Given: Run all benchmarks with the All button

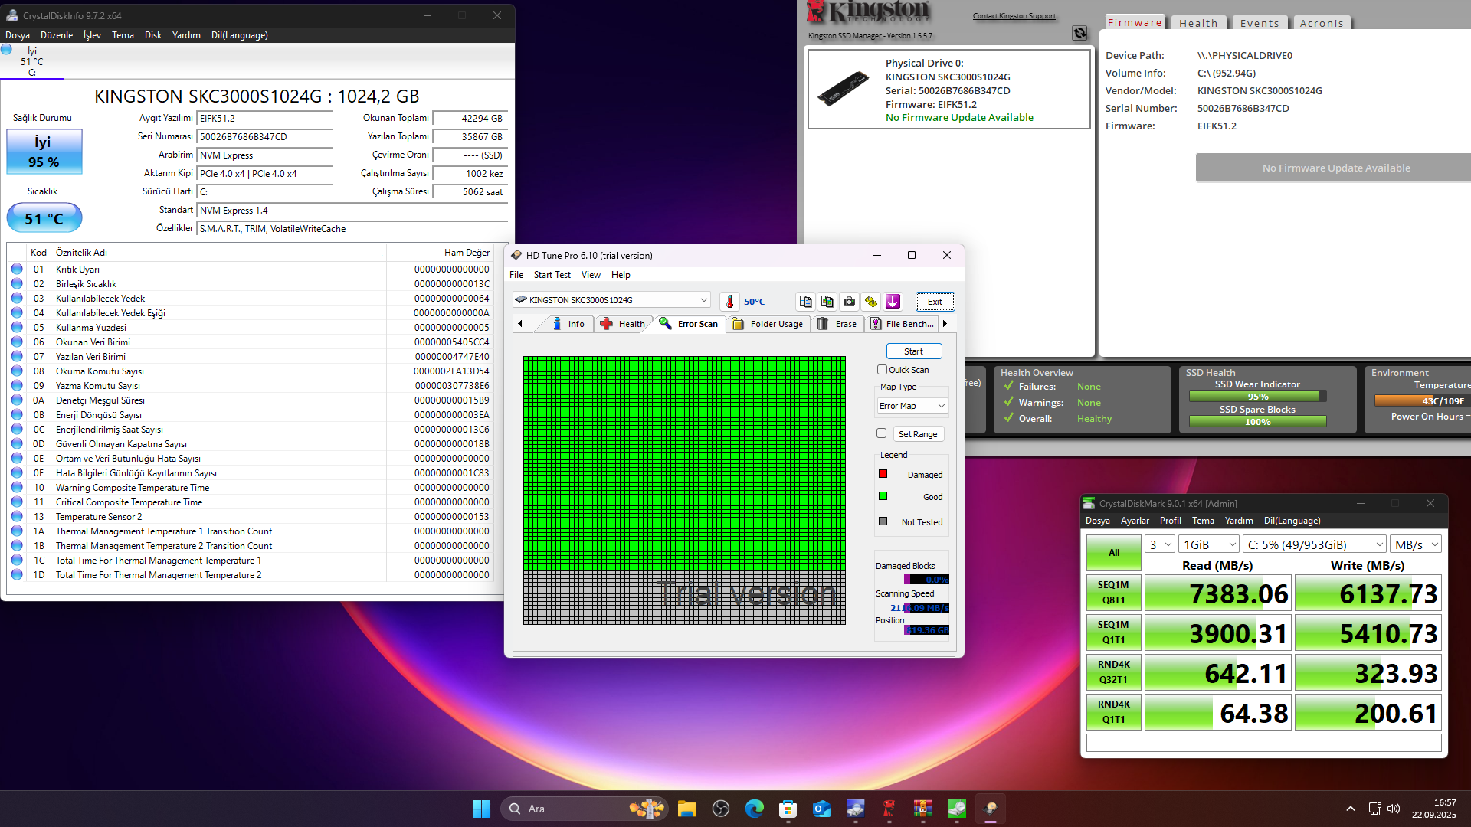Looking at the screenshot, I should coord(1114,553).
